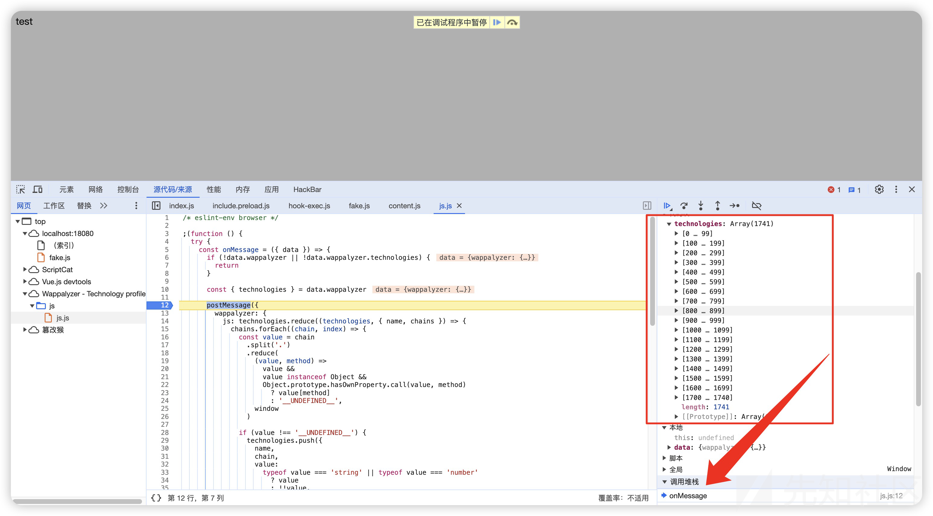Open the HackBar tab
This screenshot has width=933, height=516.
point(307,189)
